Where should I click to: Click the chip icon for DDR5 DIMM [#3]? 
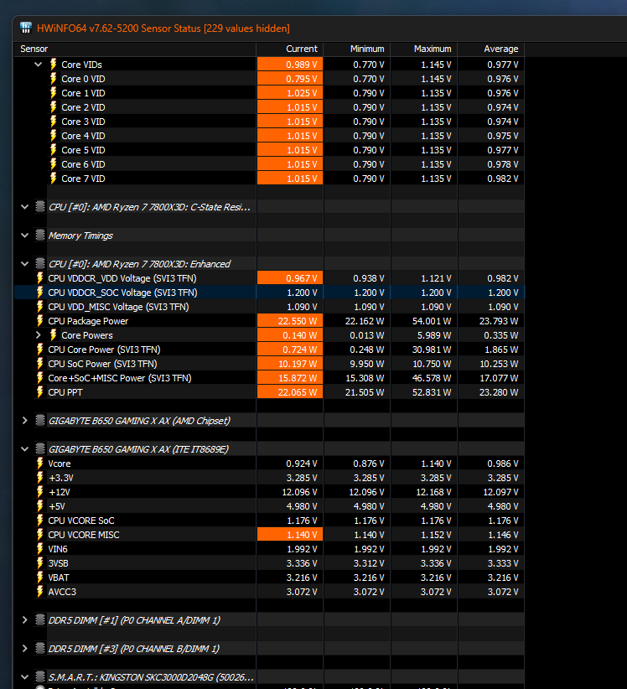click(40, 649)
